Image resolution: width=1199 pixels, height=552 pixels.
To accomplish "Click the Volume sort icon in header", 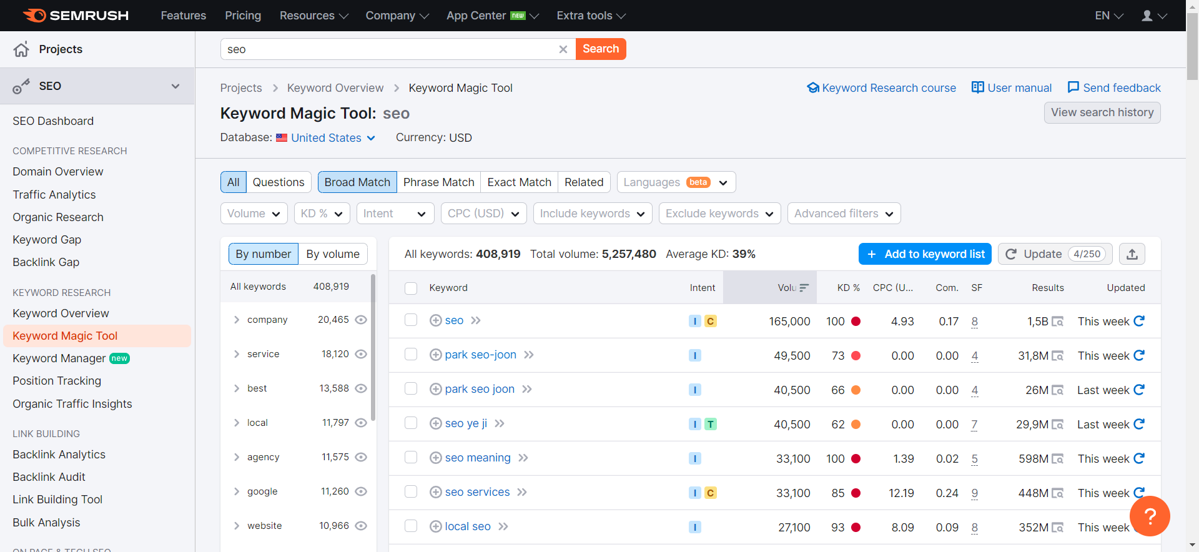I will coord(804,288).
